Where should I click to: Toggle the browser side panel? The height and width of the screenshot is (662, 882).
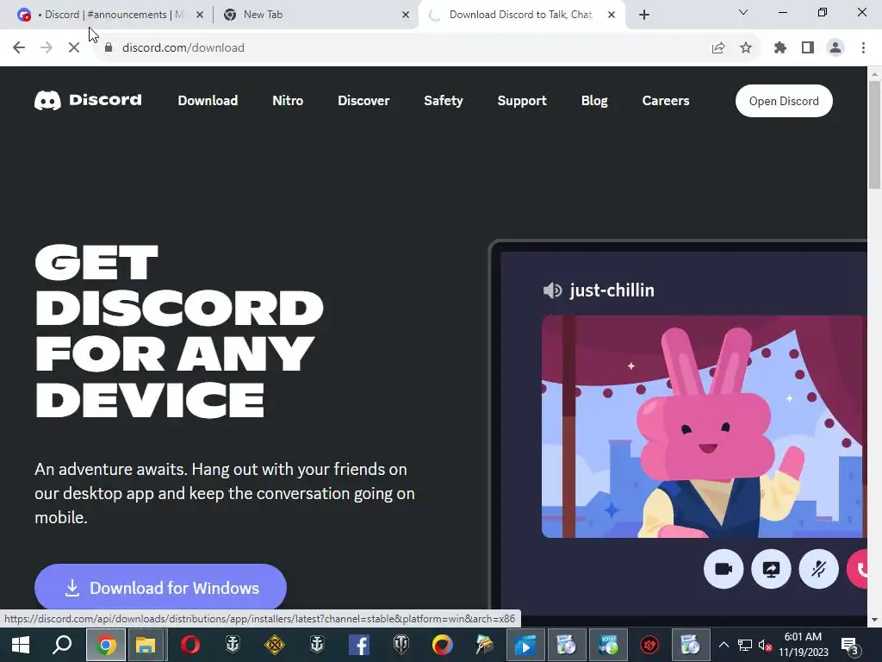[808, 48]
